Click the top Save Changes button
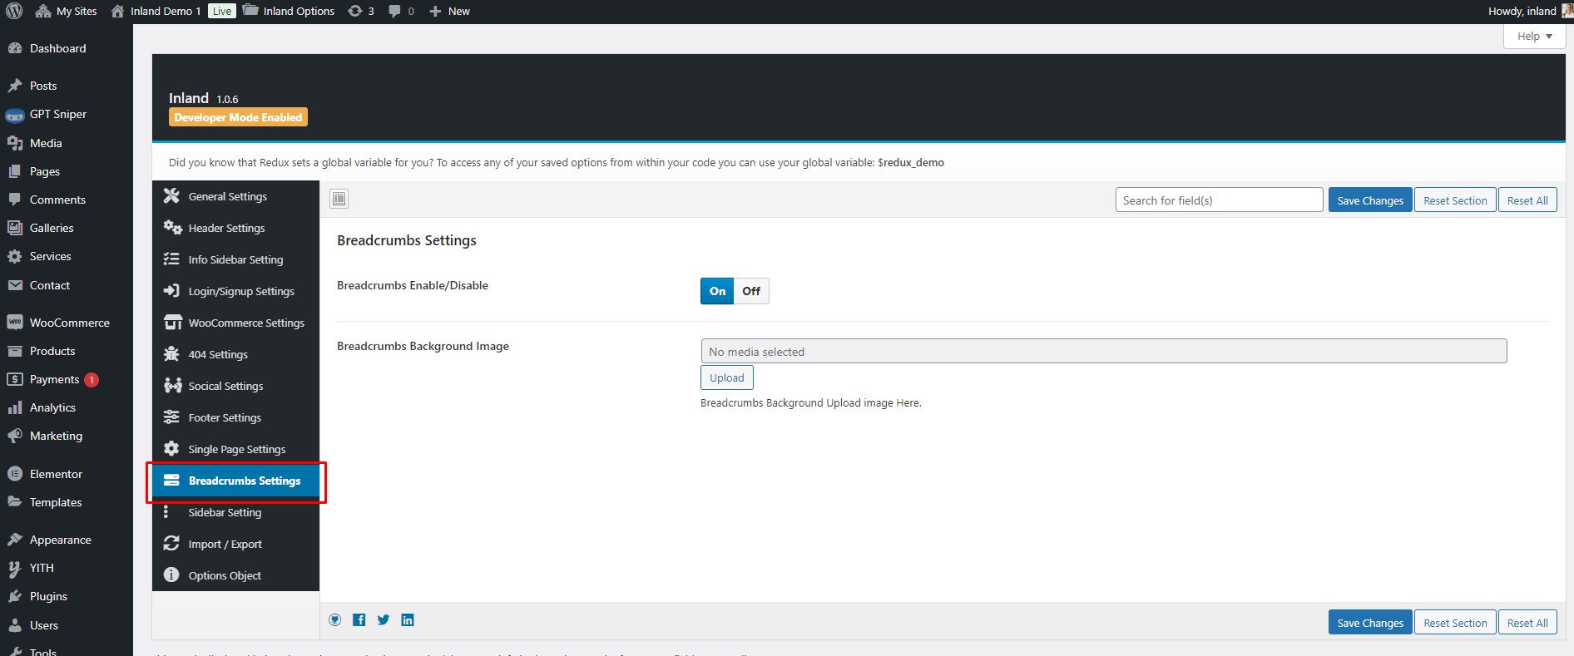The image size is (1574, 656). click(x=1370, y=200)
